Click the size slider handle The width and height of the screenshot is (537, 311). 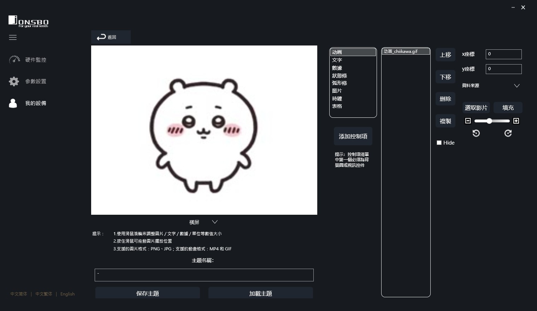pyautogui.click(x=489, y=121)
